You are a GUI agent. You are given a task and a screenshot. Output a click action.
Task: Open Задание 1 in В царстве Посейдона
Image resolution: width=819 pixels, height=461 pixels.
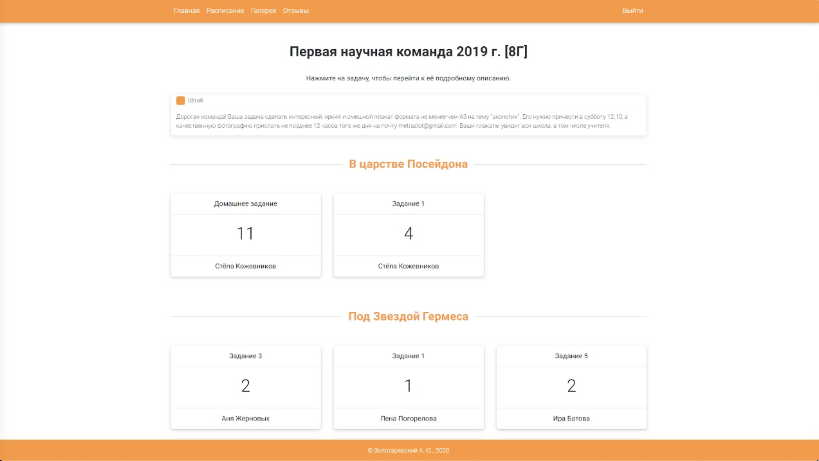408,204
